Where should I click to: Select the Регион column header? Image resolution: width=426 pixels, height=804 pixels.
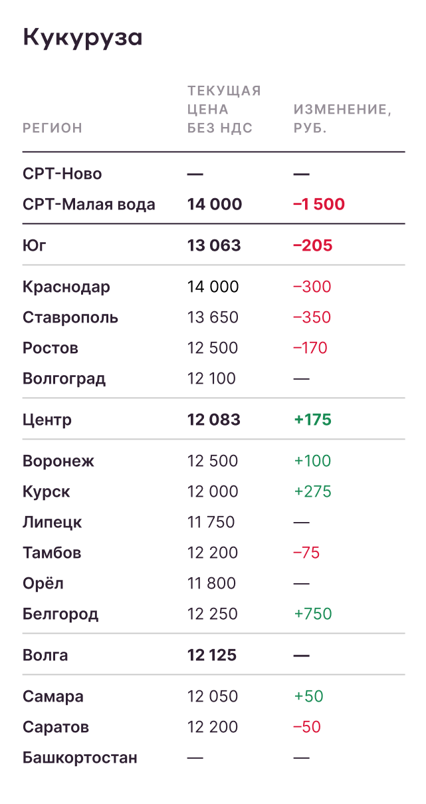[53, 128]
